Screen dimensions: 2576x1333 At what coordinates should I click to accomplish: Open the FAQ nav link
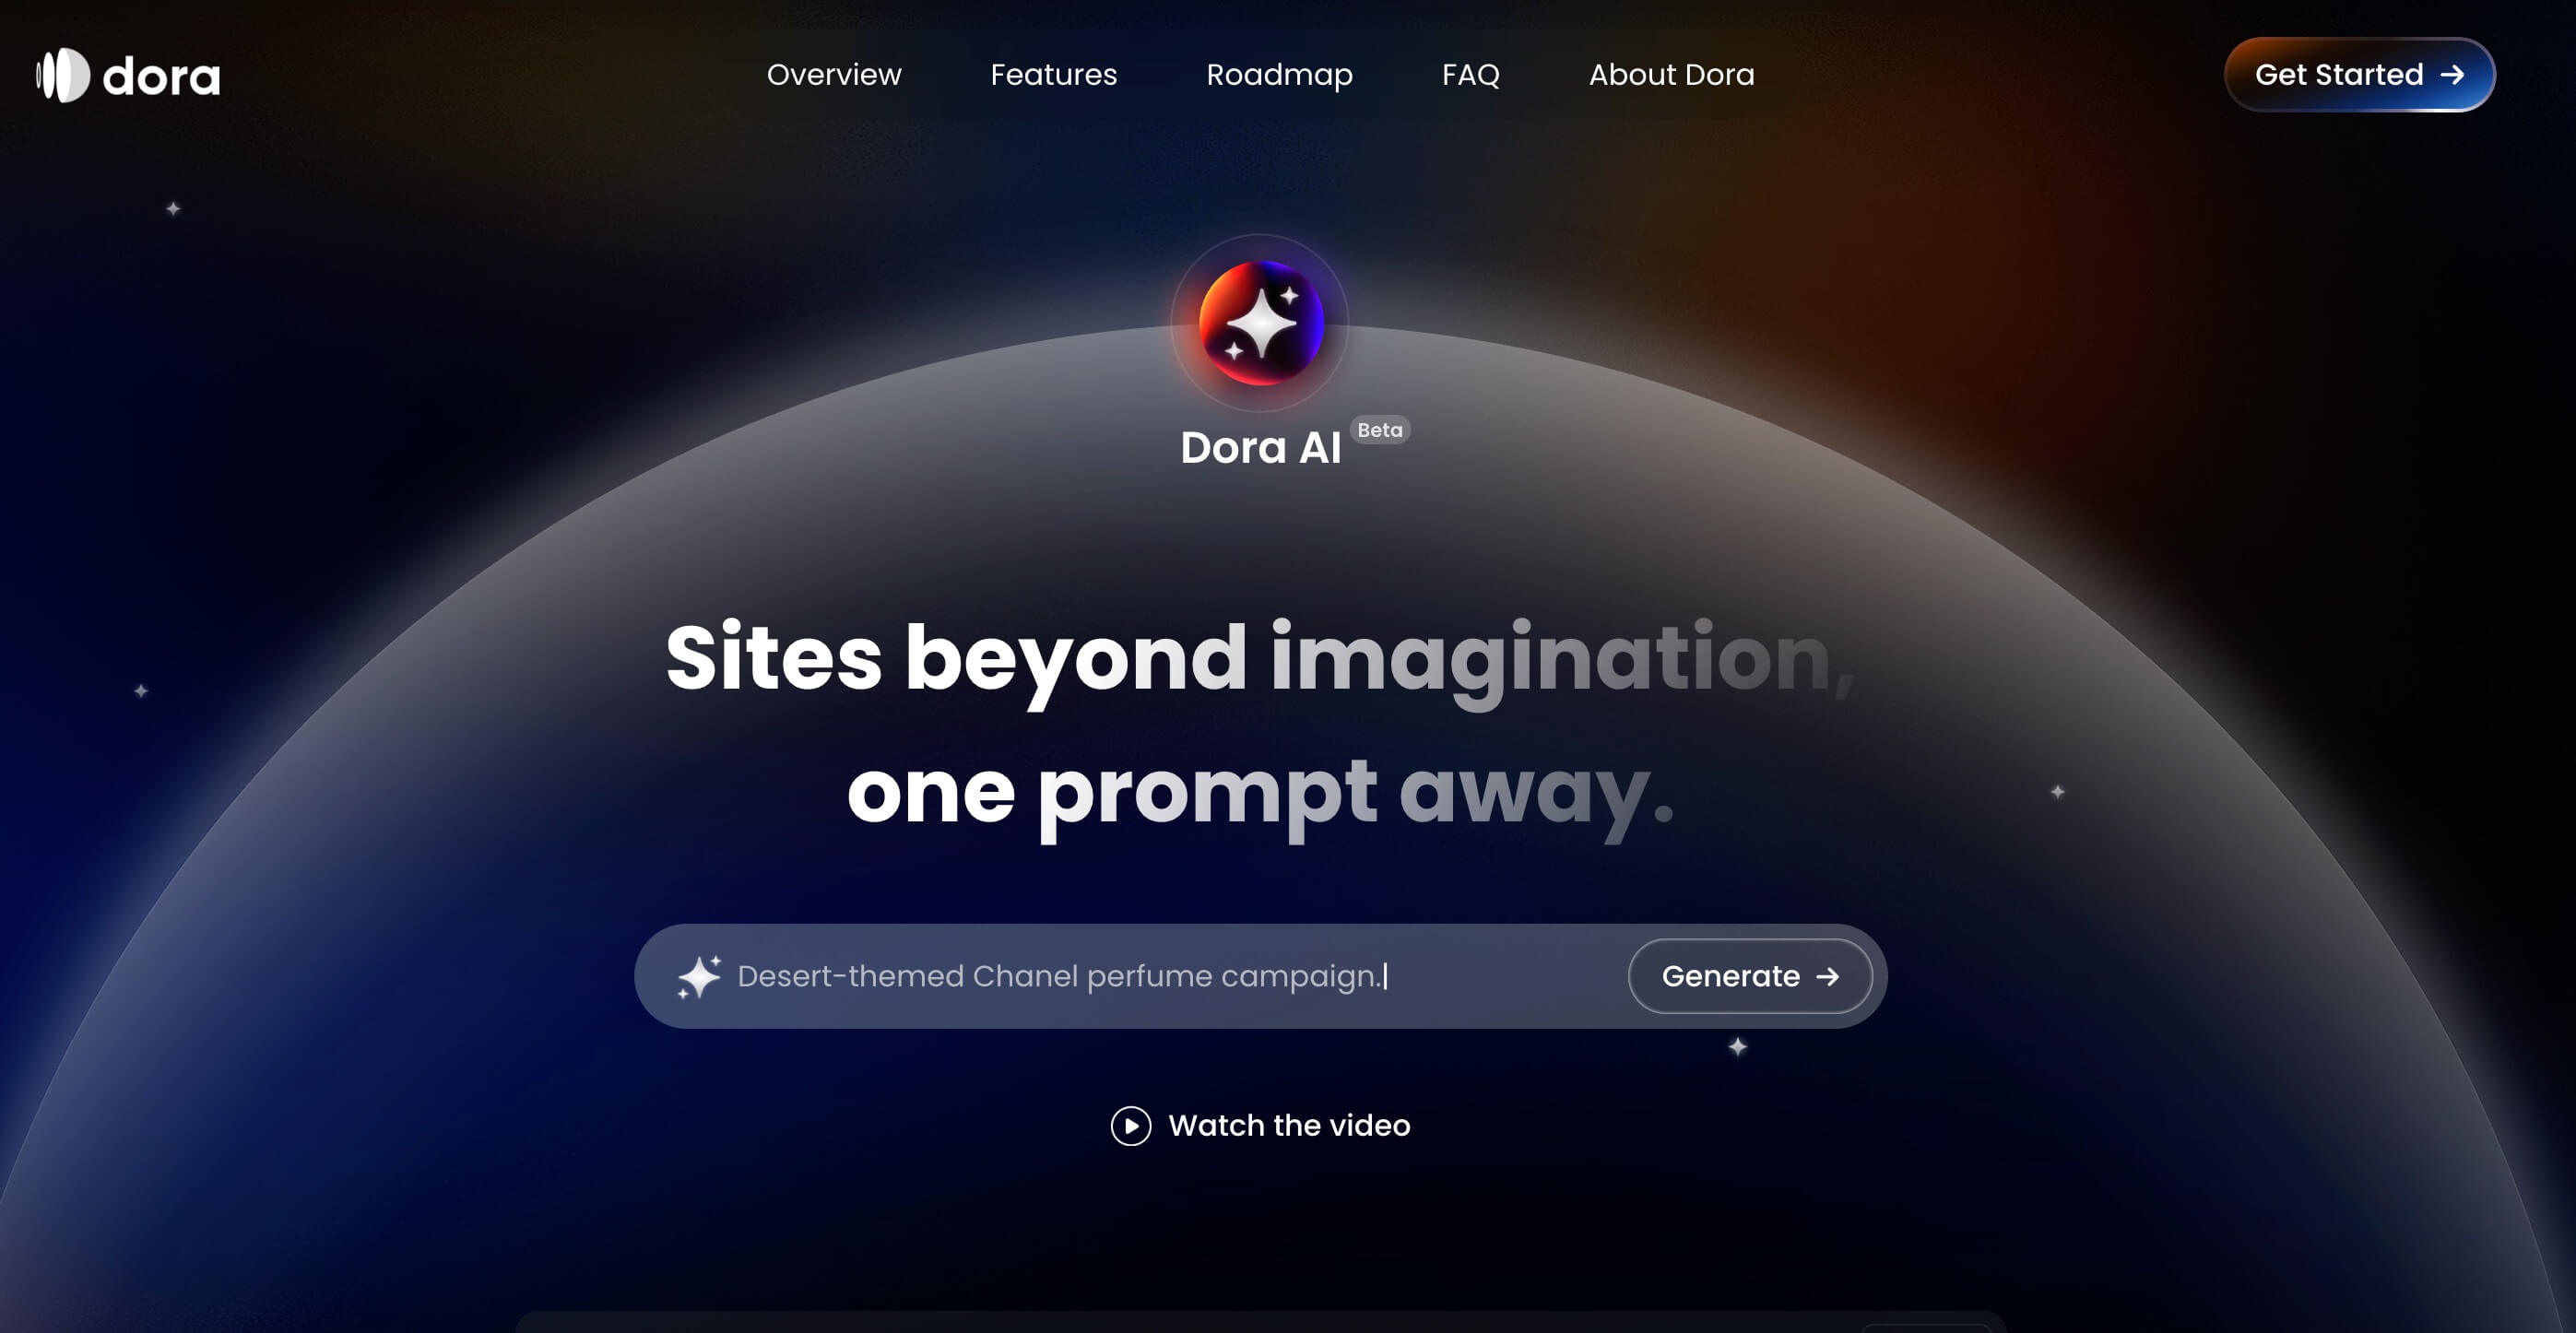pos(1470,75)
